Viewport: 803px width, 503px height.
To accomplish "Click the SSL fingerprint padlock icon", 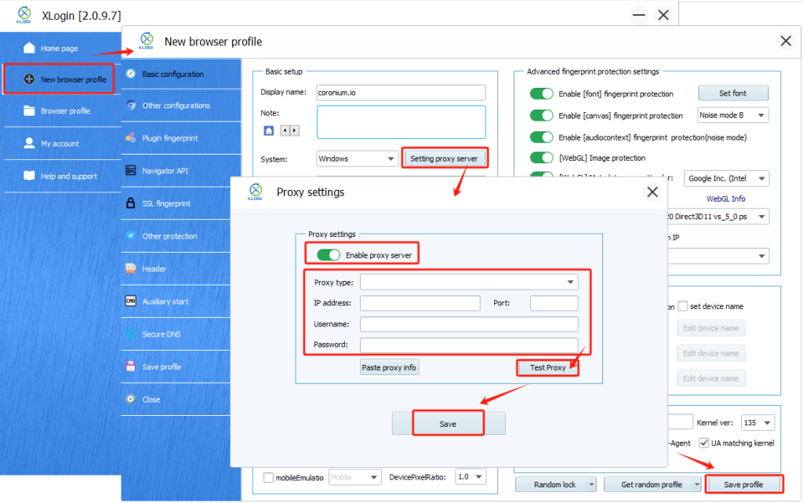I will pyautogui.click(x=131, y=202).
